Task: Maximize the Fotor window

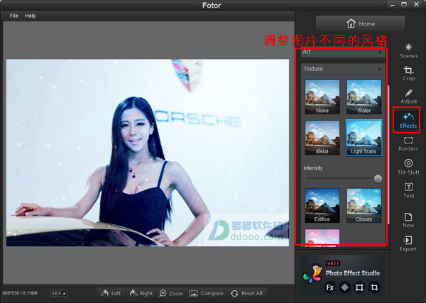Action: (x=404, y=4)
